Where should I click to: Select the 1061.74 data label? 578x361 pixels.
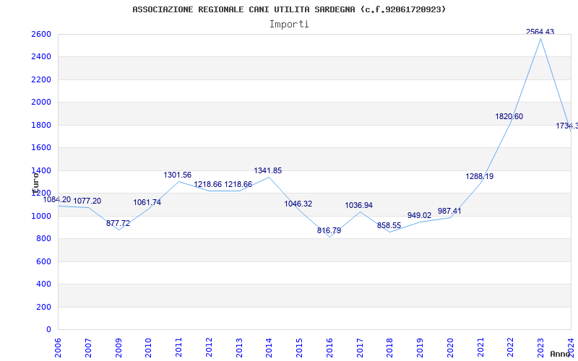(147, 203)
